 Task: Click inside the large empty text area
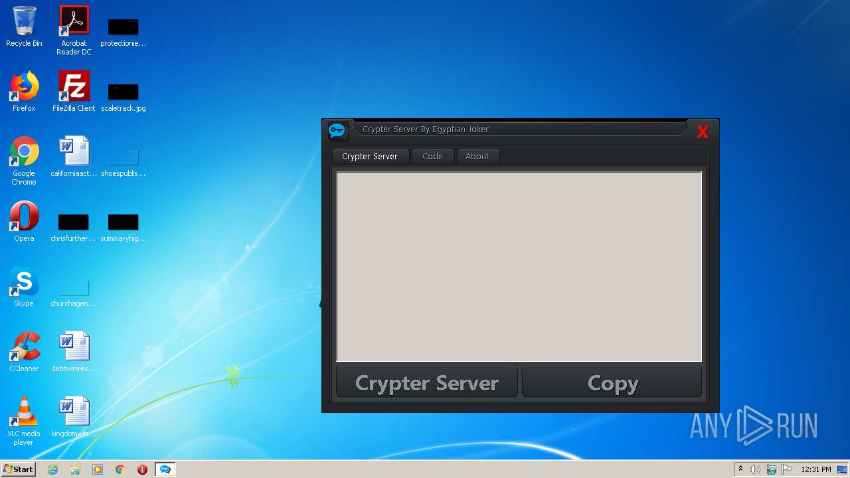pos(519,267)
